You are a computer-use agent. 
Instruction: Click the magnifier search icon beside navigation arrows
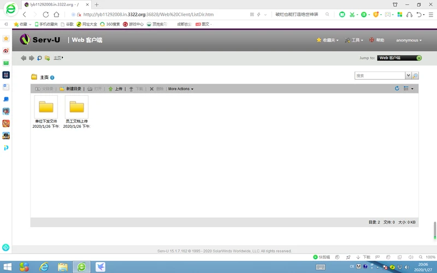(39, 58)
